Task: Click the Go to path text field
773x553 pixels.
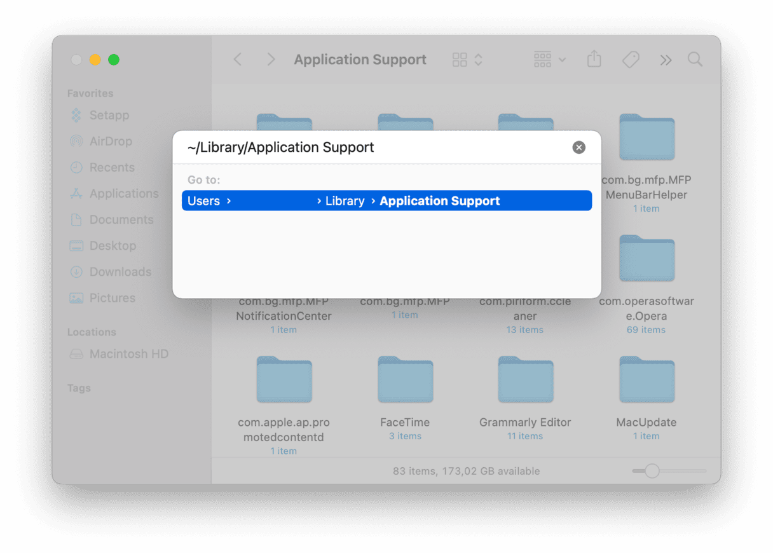Action: (375, 147)
